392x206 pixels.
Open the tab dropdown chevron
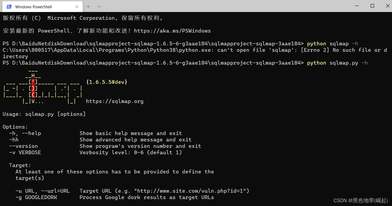pyautogui.click(x=99, y=6)
